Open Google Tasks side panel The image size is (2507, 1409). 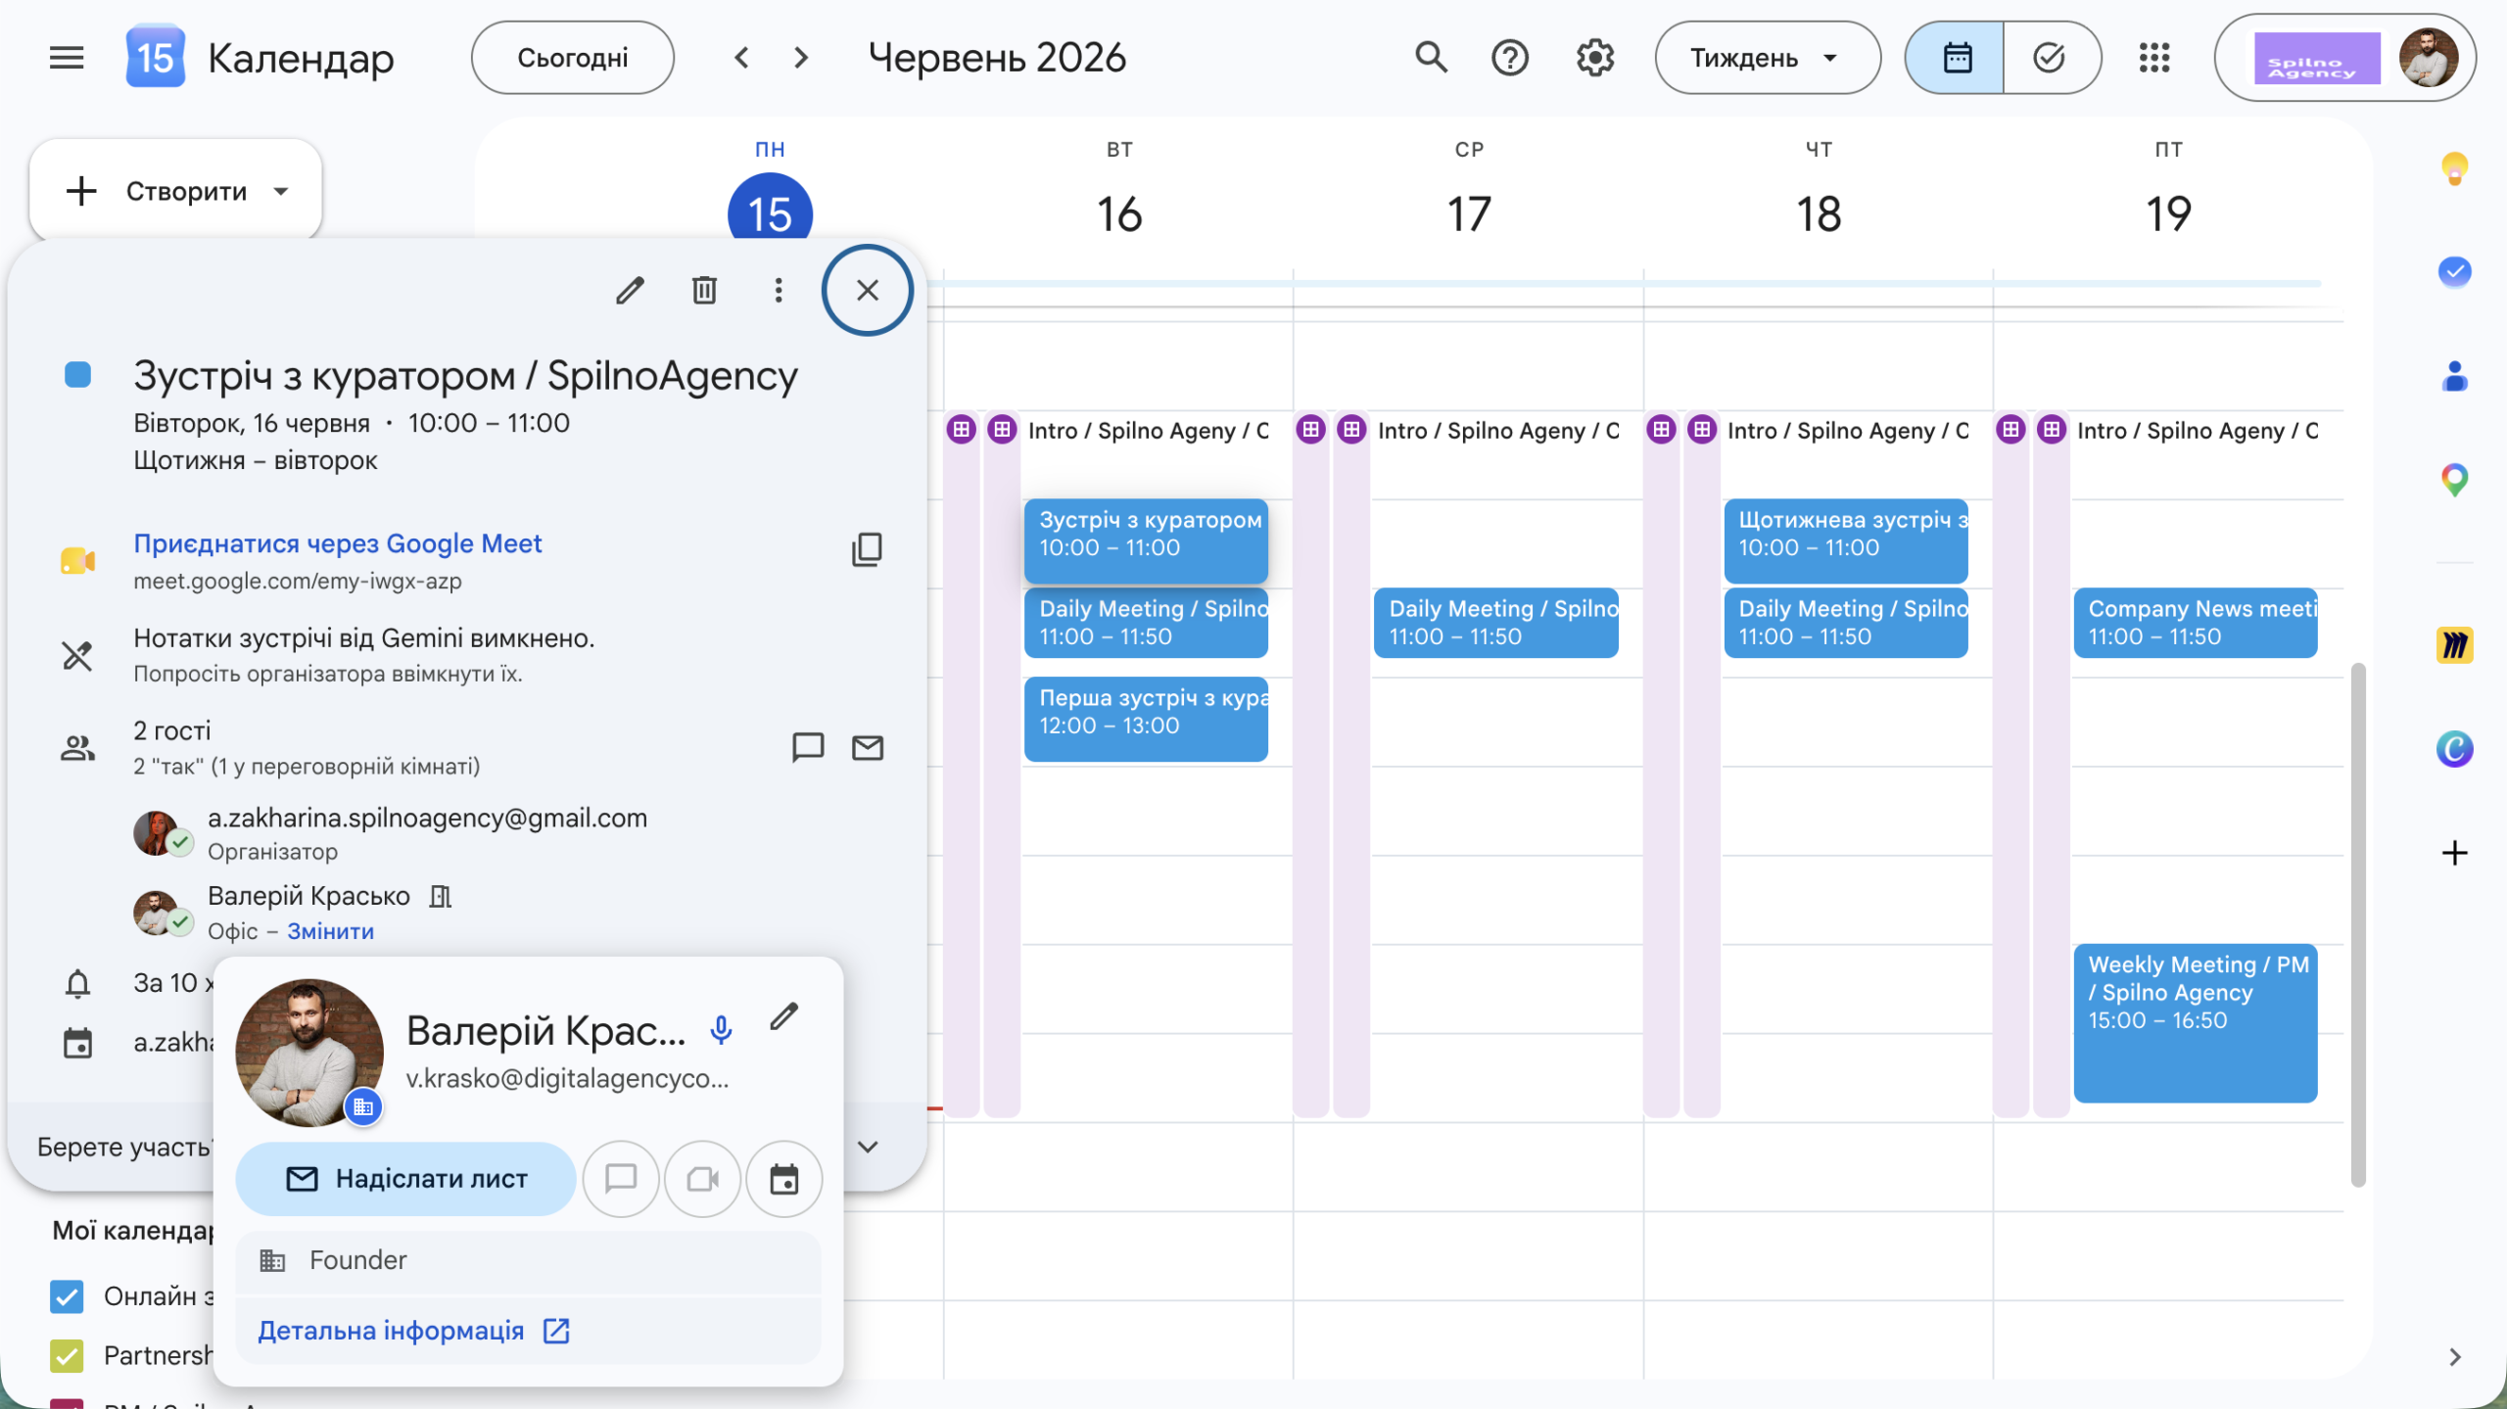click(x=2454, y=271)
